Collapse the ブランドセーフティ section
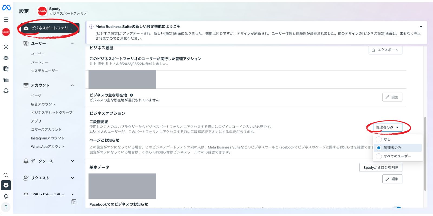Viewport: 433px width, 216px height. tap(73, 194)
